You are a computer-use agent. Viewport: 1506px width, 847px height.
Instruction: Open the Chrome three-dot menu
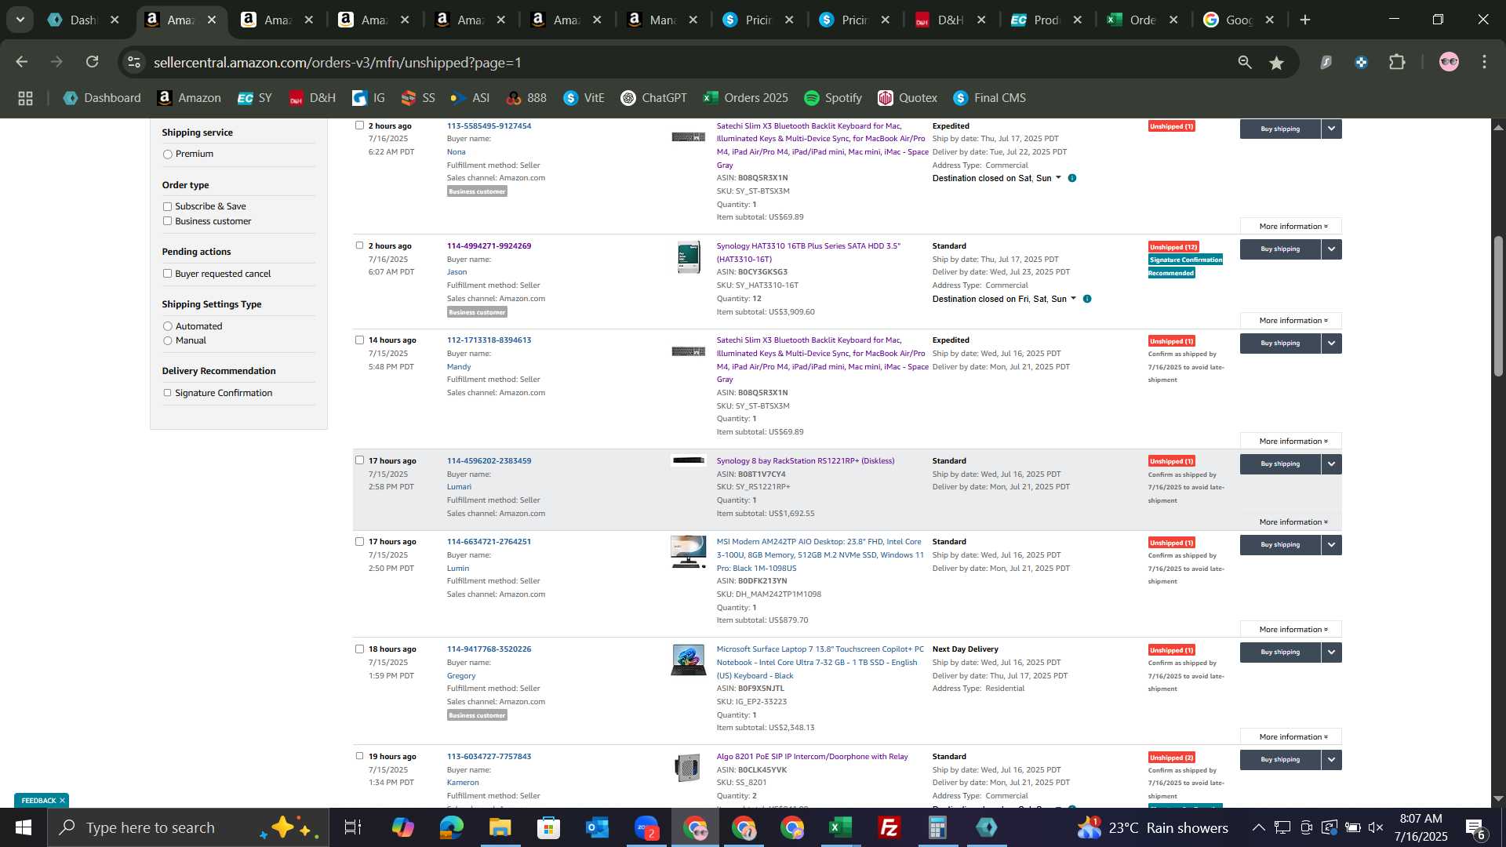pos(1484,62)
